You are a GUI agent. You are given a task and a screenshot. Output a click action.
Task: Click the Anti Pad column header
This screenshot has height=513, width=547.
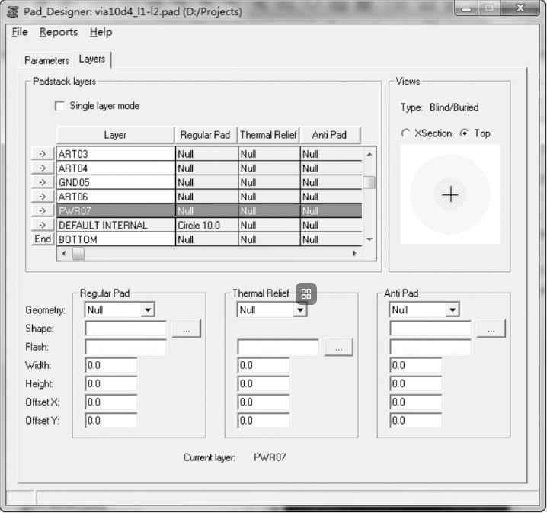click(x=330, y=135)
